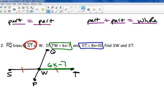Open the Format menu
Viewport: 164px width, 92px height.
(8, 4)
